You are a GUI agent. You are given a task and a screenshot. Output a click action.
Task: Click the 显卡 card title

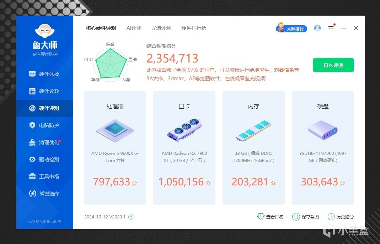pyautogui.click(x=184, y=106)
